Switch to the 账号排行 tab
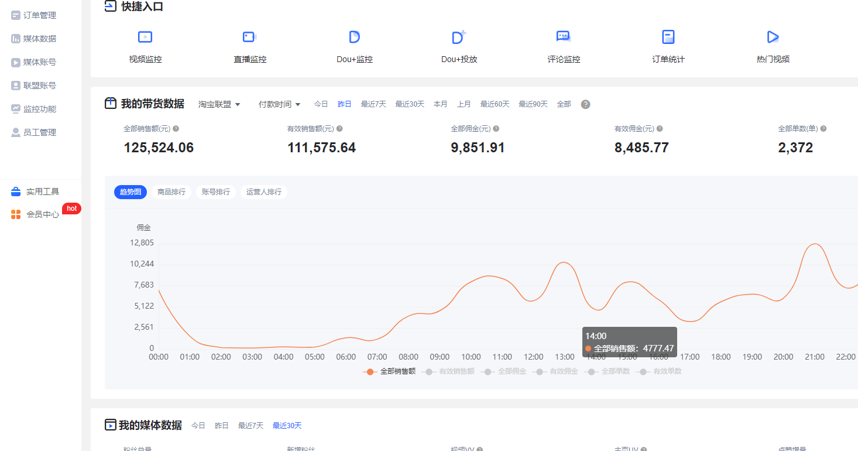The width and height of the screenshot is (858, 451). (216, 192)
